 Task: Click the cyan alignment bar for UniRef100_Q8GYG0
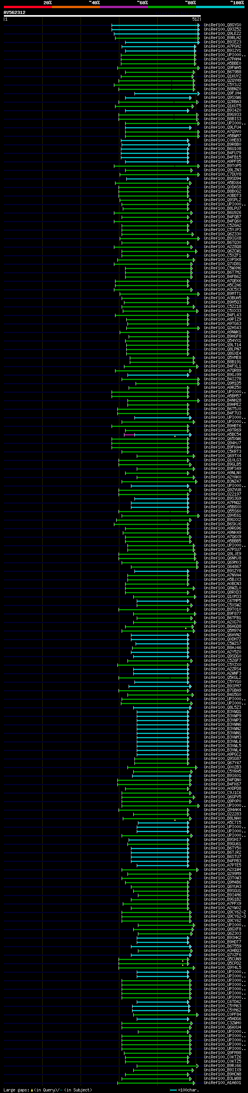tap(155, 25)
